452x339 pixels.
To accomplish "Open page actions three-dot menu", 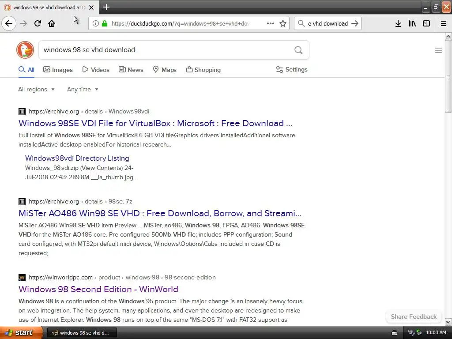I will pos(271,23).
